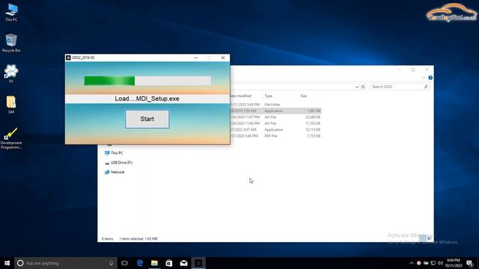Screen dimensions: 479x269
Task: Sort files by Date modified column
Action: 246,96
